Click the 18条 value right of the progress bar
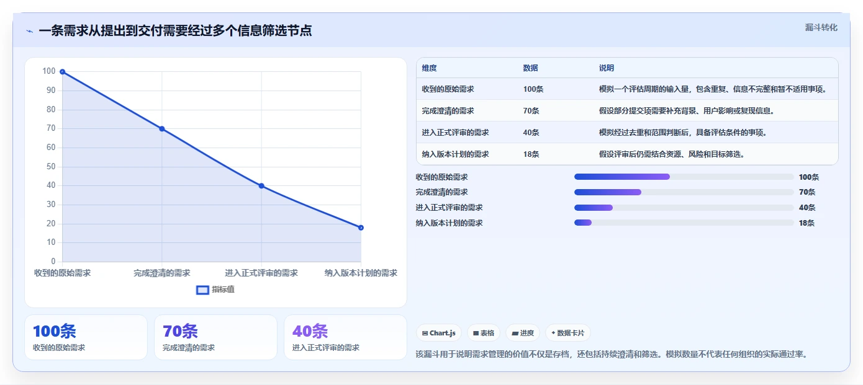 [807, 223]
